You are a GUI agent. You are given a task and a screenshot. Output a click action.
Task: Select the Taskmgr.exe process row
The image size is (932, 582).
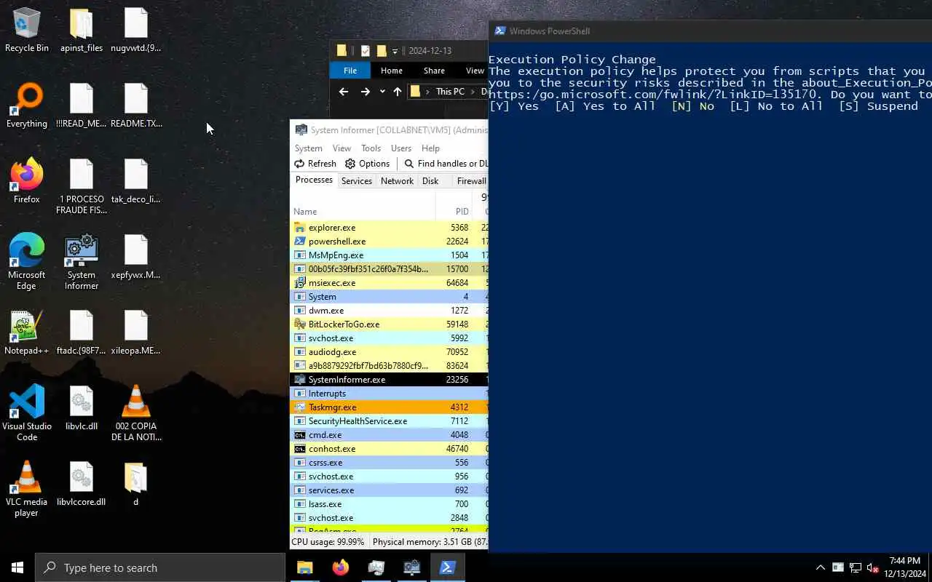(389, 407)
